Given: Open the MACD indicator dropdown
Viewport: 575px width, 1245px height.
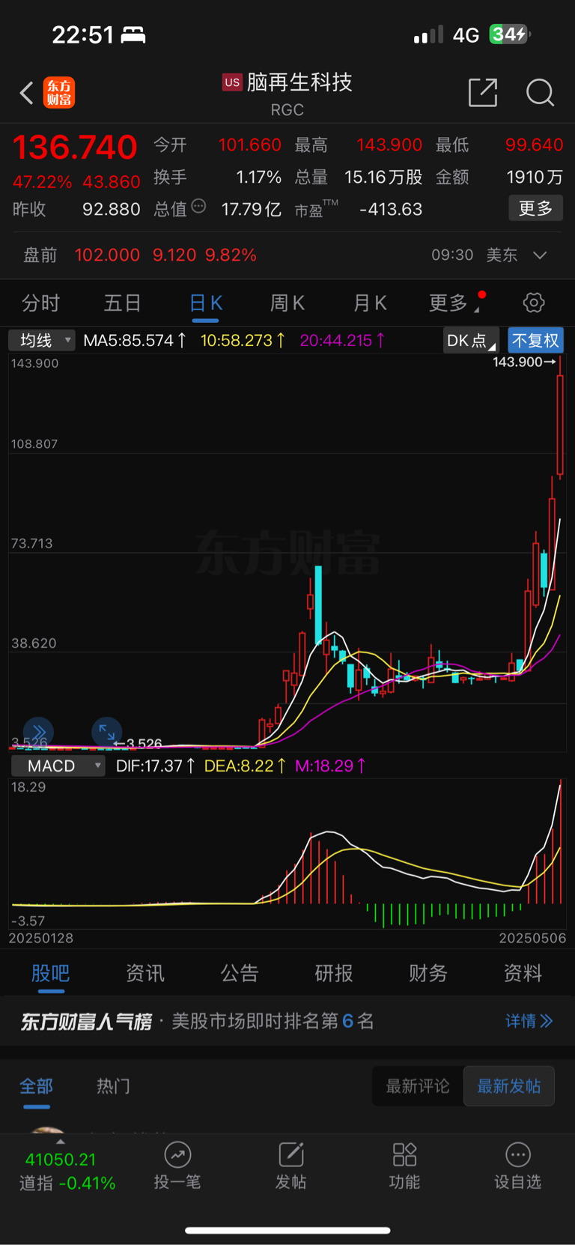Looking at the screenshot, I should 58,766.
